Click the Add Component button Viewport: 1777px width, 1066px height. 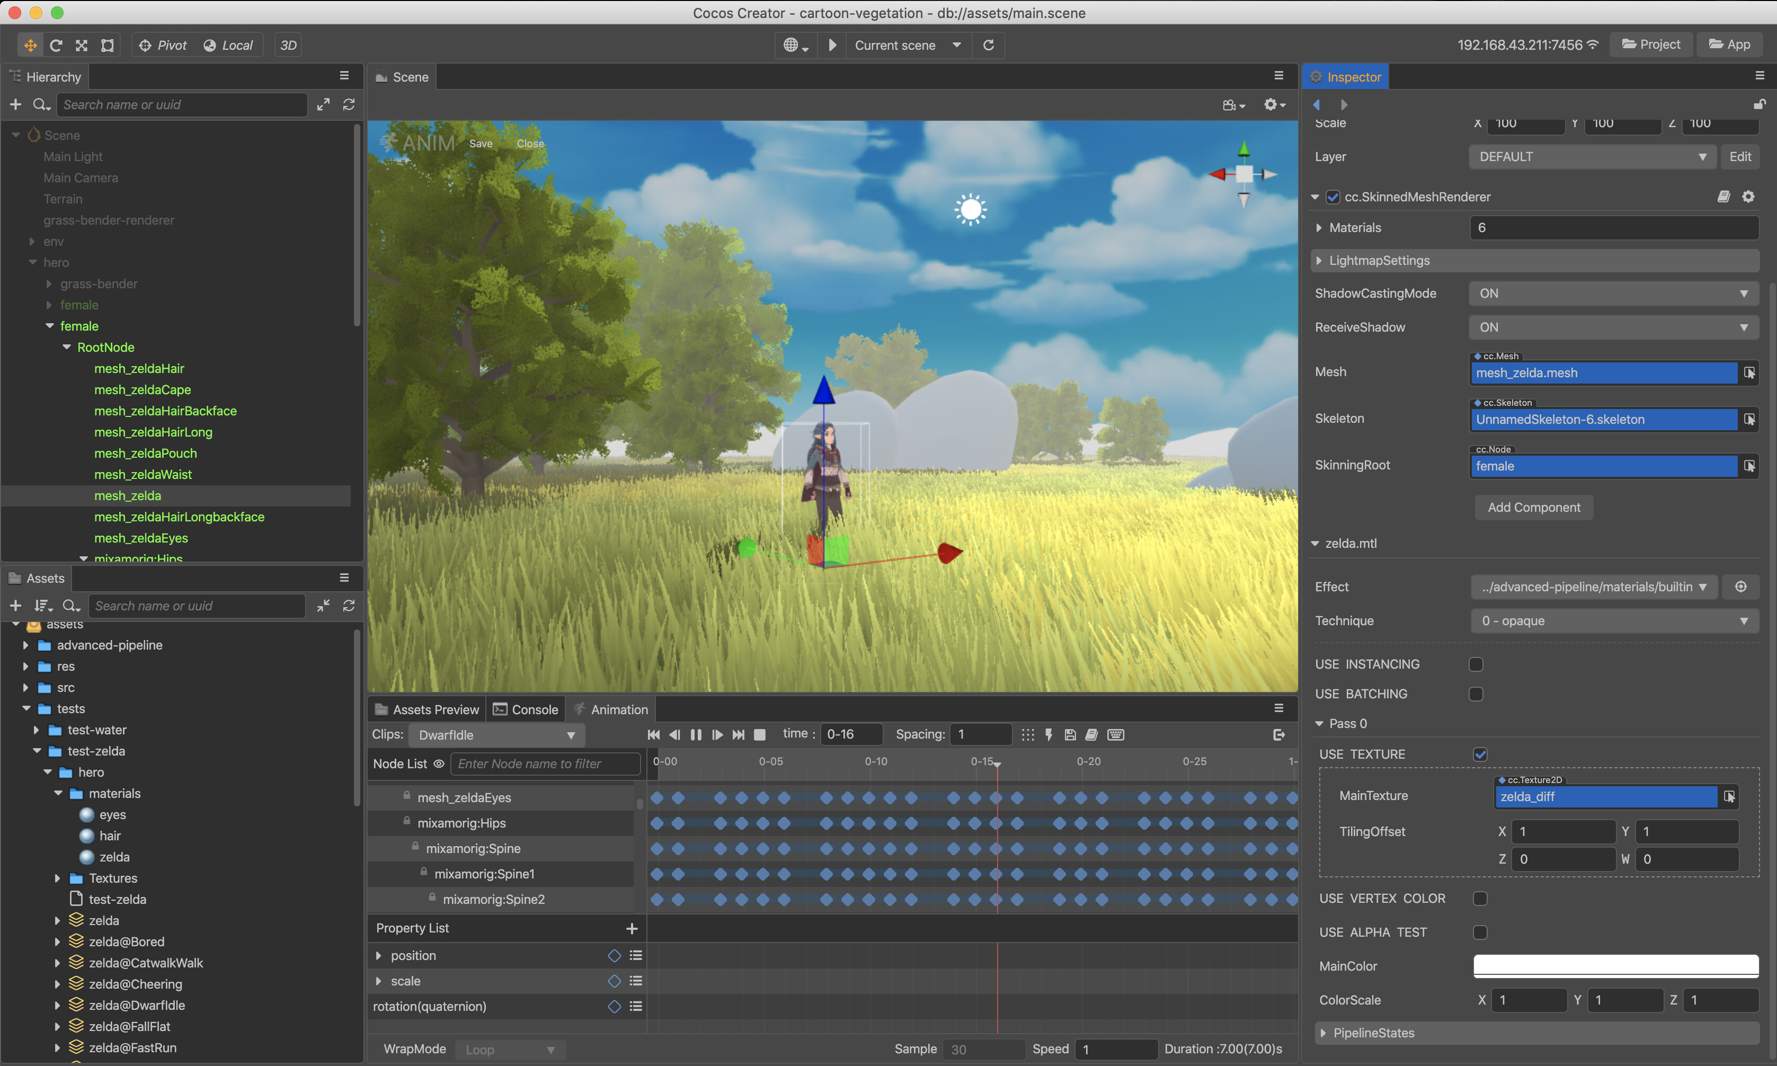1533,507
